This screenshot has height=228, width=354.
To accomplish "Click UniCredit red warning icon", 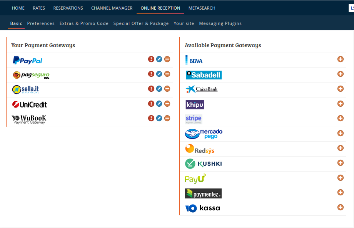I will tap(151, 104).
